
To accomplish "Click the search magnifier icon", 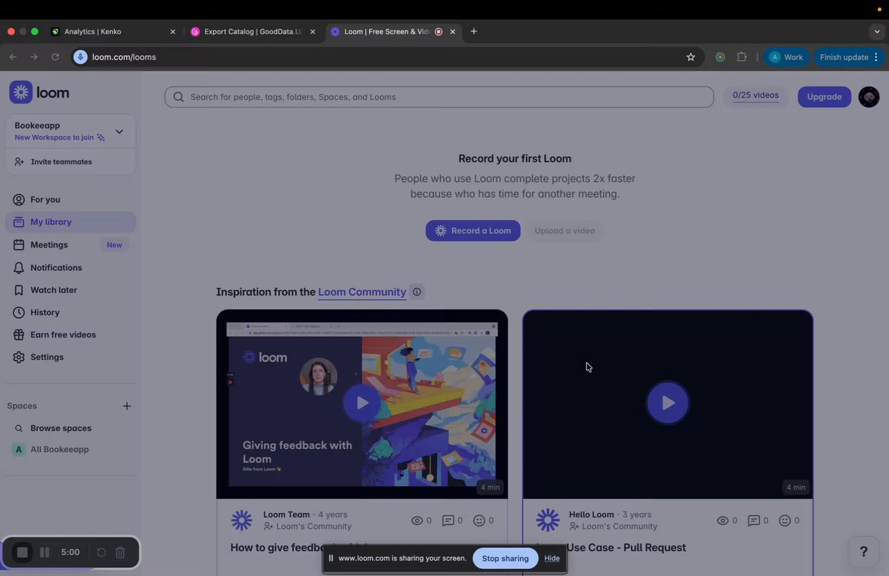I will 178,97.
